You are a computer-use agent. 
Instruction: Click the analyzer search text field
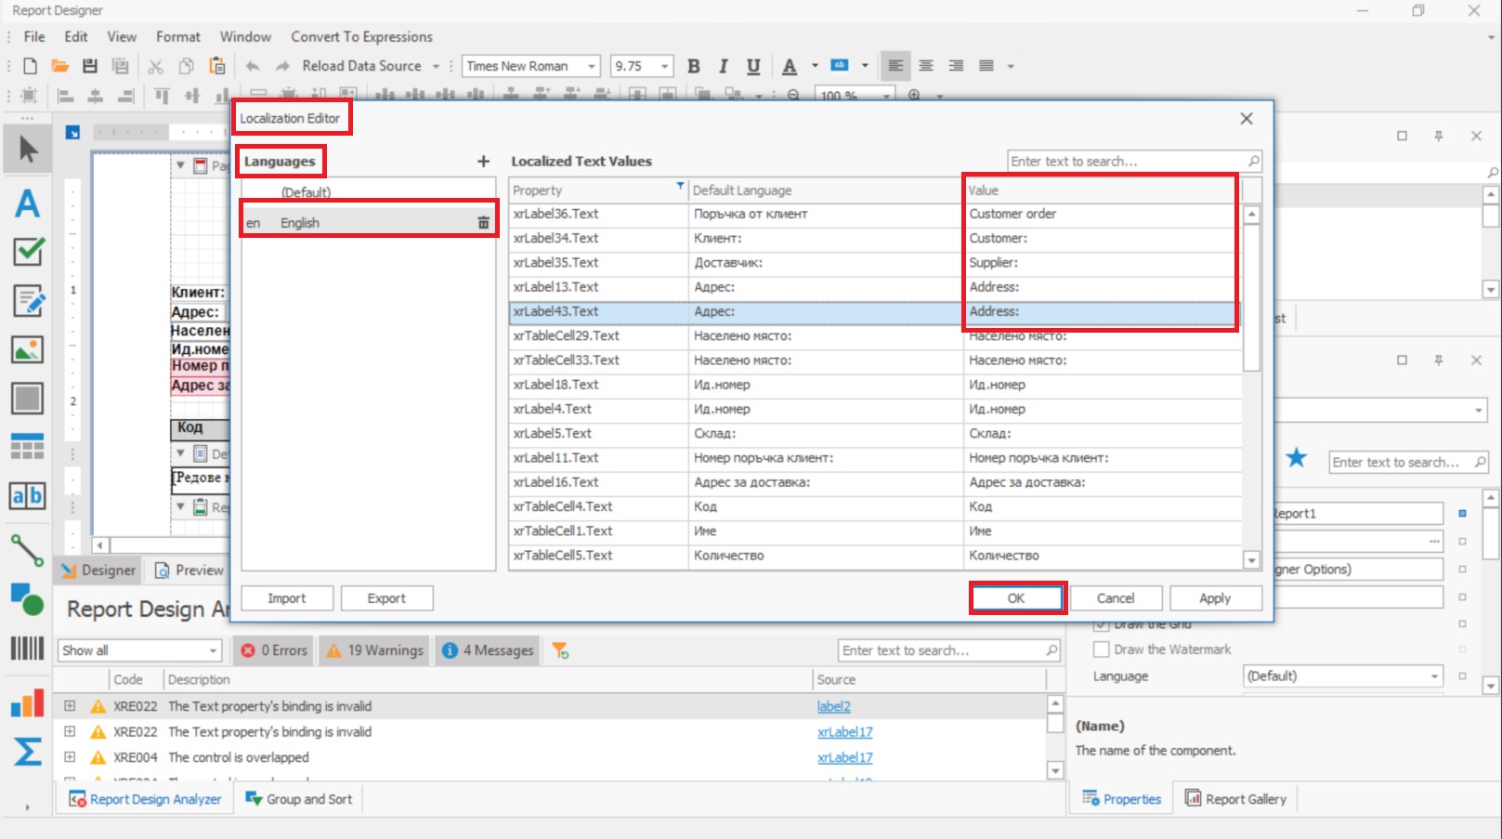coord(948,650)
